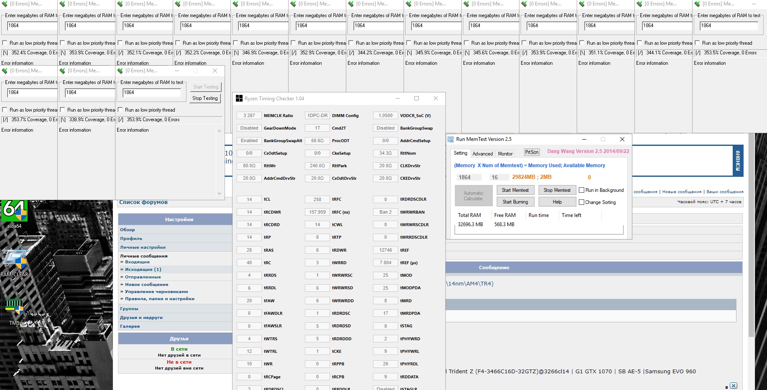
Task: Check low priority in the 353.5% coverage window
Action: click(x=698, y=43)
